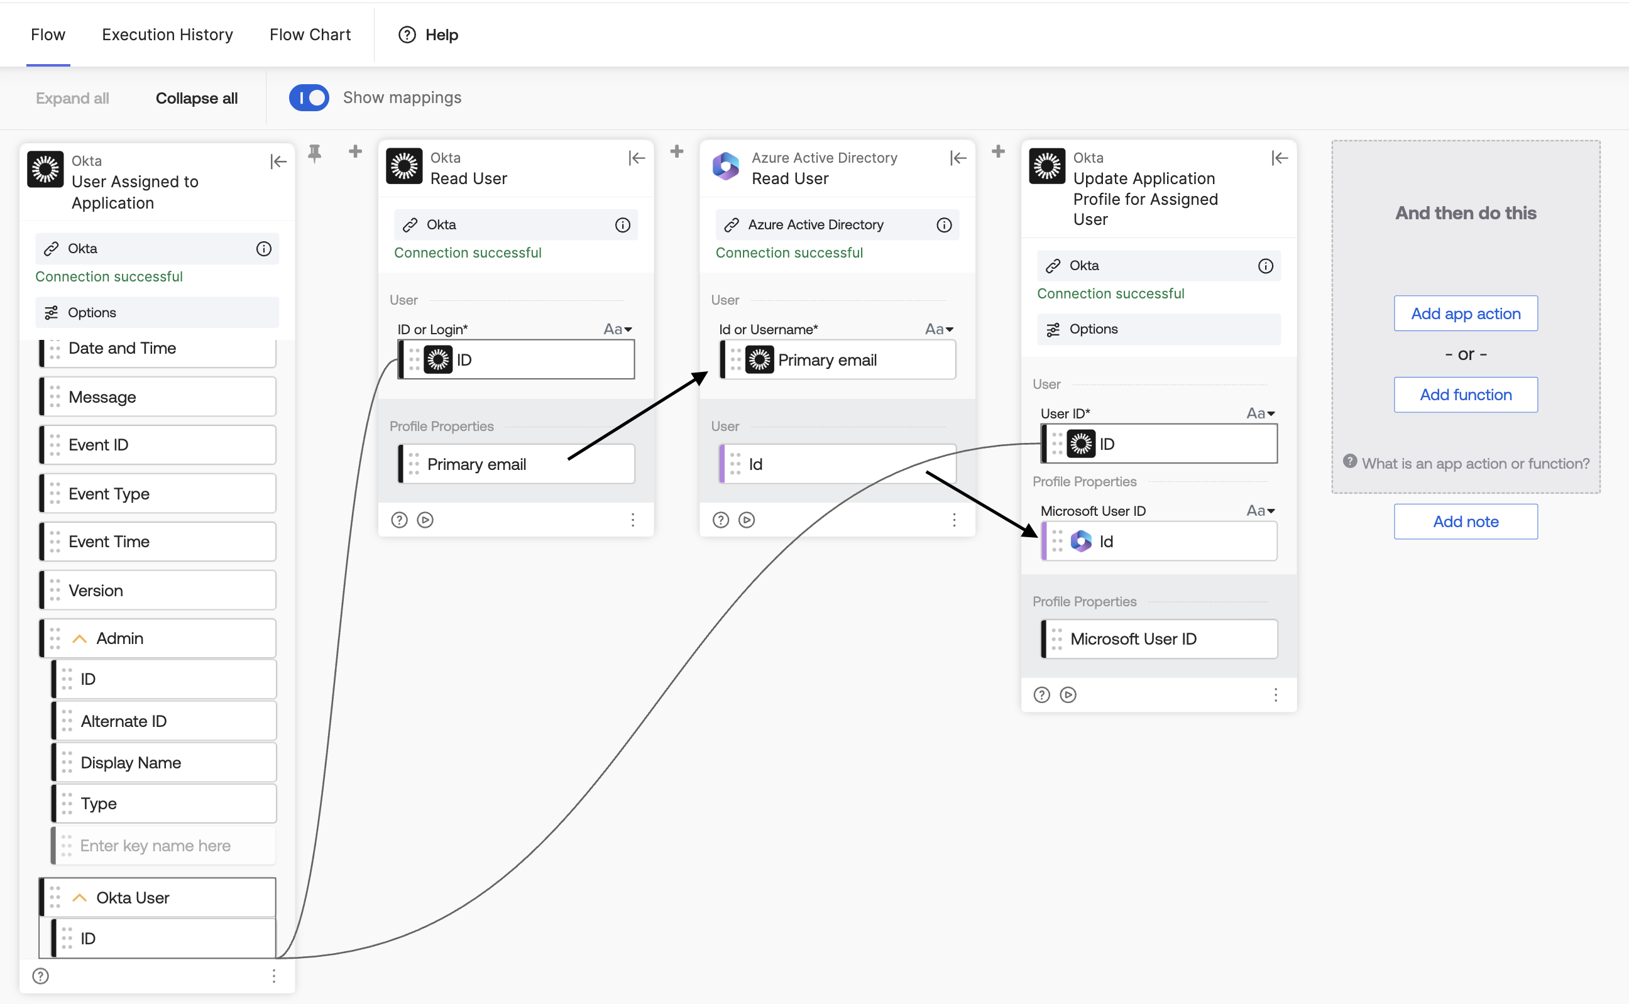Select the Primary email output field
Image resolution: width=1629 pixels, height=1004 pixels.
coord(516,464)
